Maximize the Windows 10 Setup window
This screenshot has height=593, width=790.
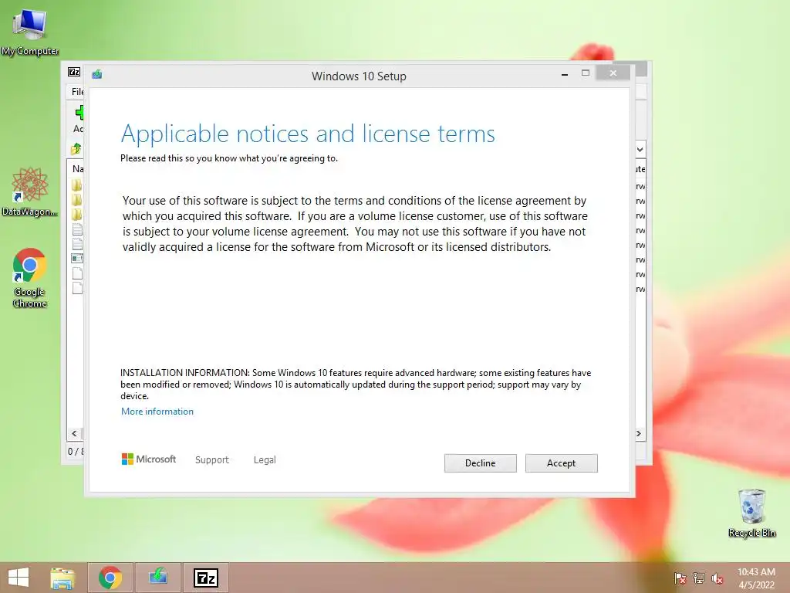(x=586, y=73)
